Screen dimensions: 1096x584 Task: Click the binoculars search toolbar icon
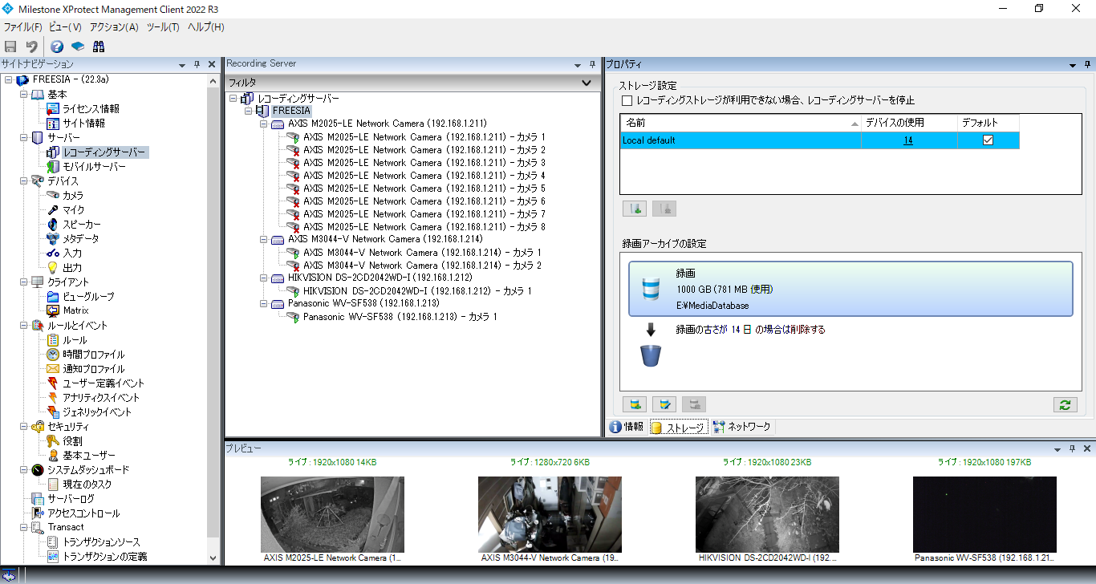[x=98, y=47]
